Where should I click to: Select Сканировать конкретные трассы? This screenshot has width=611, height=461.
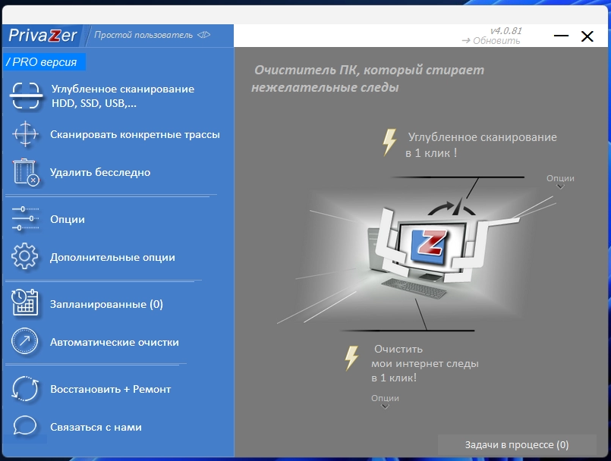[x=135, y=134]
